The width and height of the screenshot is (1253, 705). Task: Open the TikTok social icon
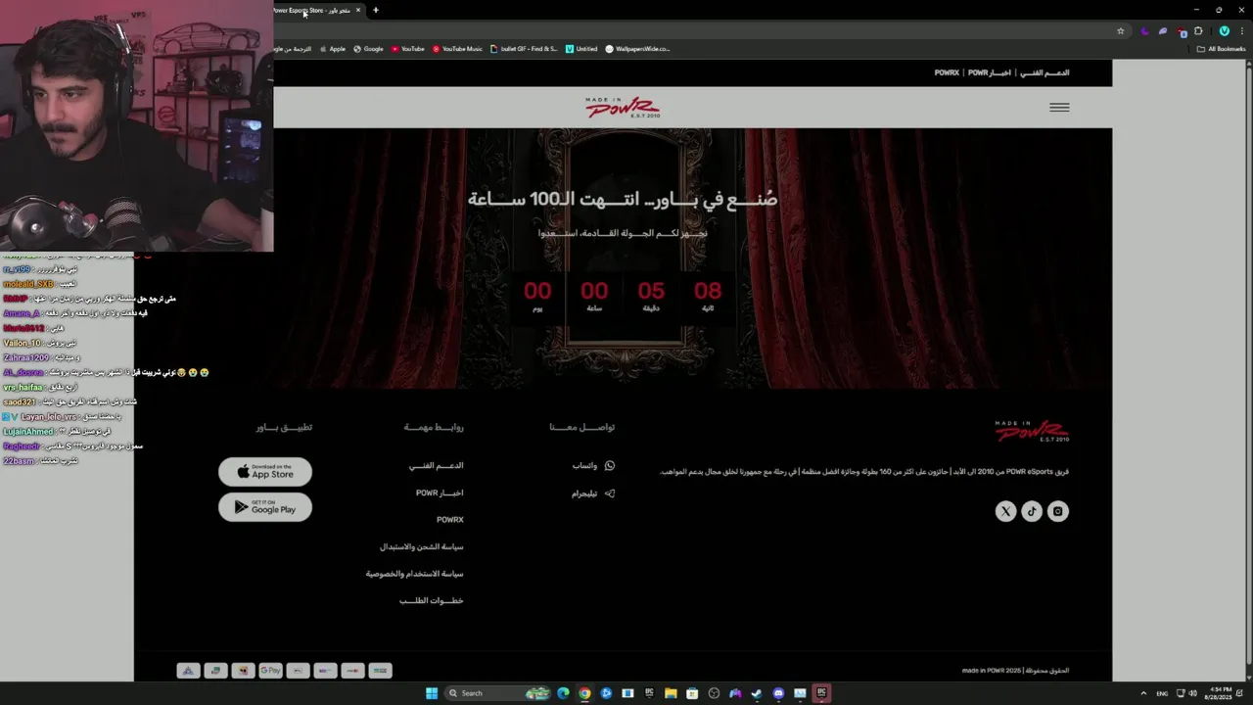(1032, 511)
